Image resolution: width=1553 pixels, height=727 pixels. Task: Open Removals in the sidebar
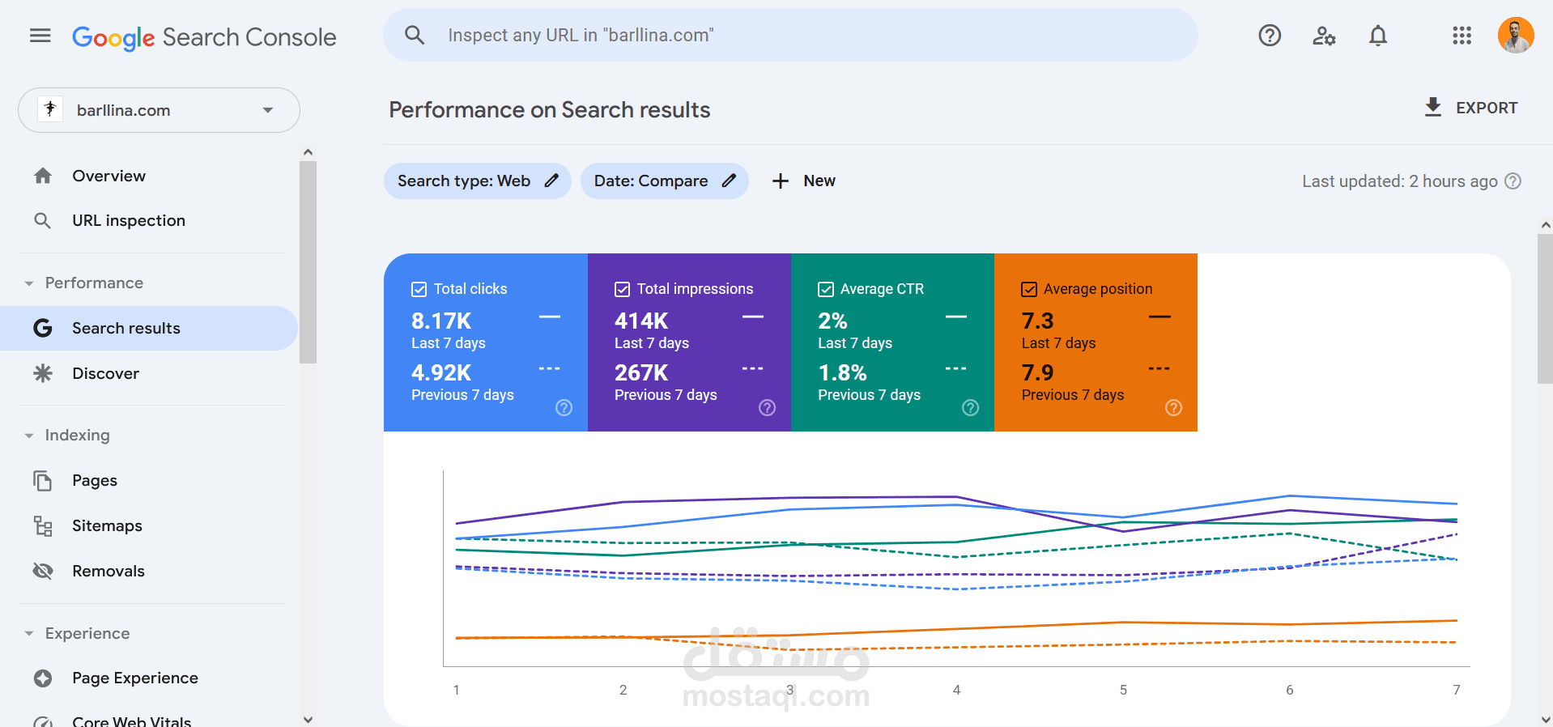[x=149, y=571]
